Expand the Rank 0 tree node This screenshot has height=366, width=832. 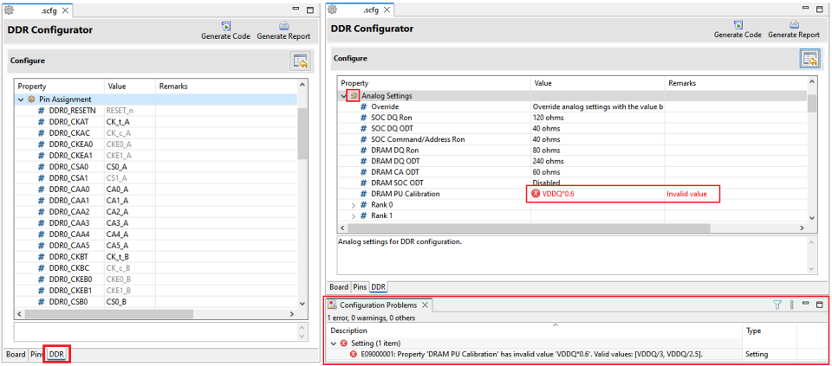[353, 205]
